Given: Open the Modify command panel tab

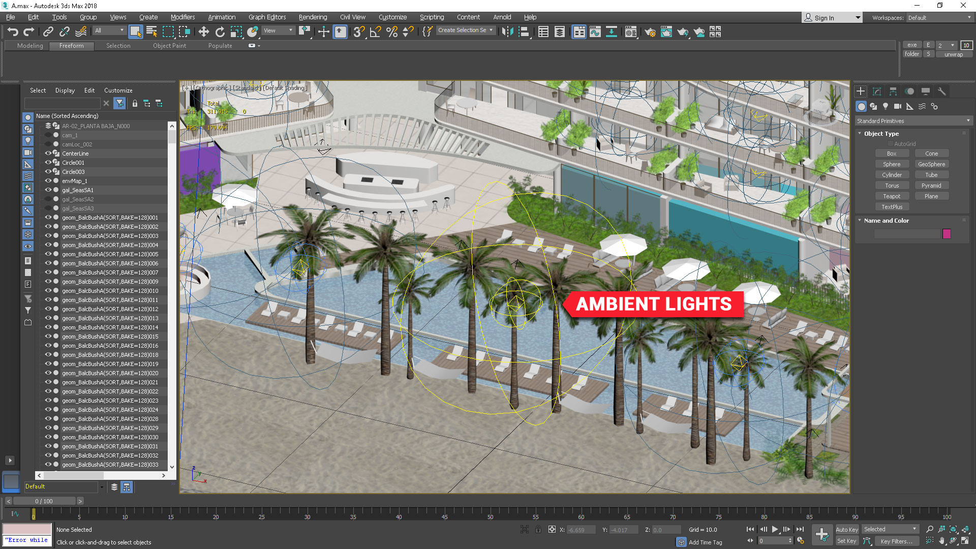Looking at the screenshot, I should click(877, 91).
